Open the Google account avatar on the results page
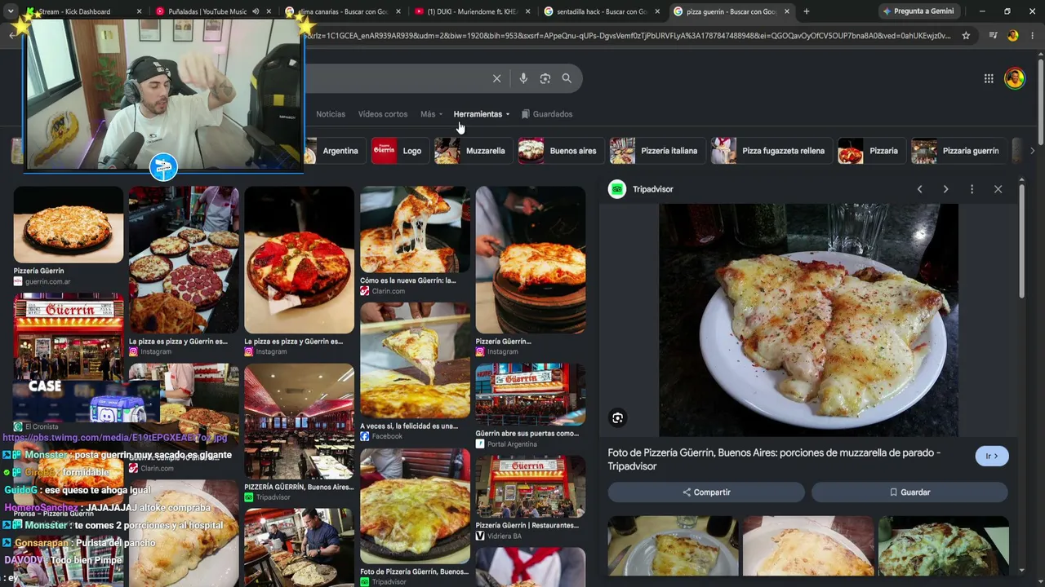This screenshot has width=1045, height=587. click(1015, 78)
